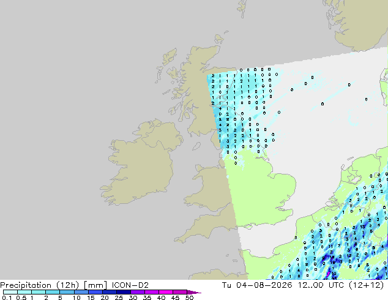Viewport: 388px width, 300px height.
Task: Click the '40' legend scale label
Action: click(161, 298)
